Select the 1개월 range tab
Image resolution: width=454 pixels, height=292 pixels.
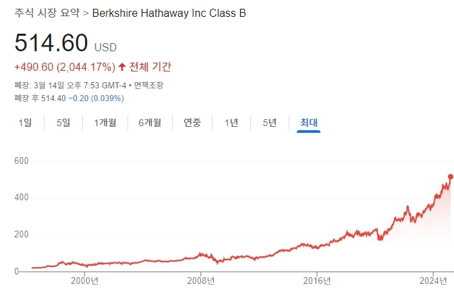pyautogui.click(x=105, y=122)
